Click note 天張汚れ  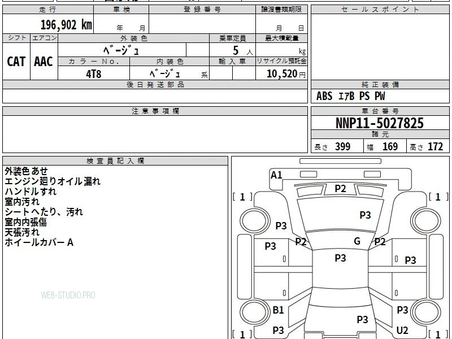22,232
